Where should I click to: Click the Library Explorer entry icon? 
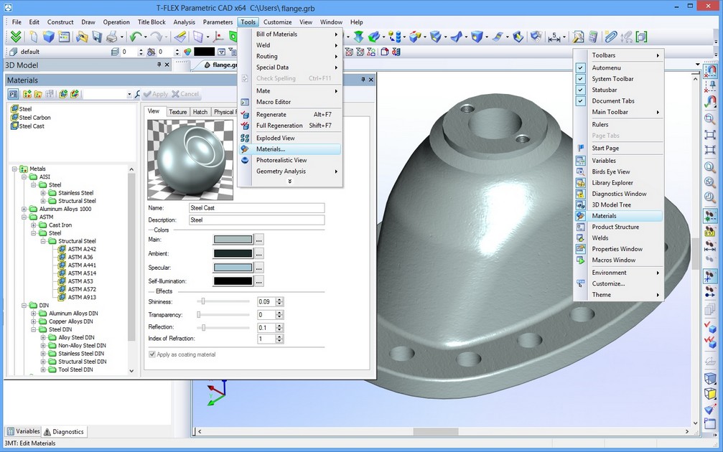(581, 183)
